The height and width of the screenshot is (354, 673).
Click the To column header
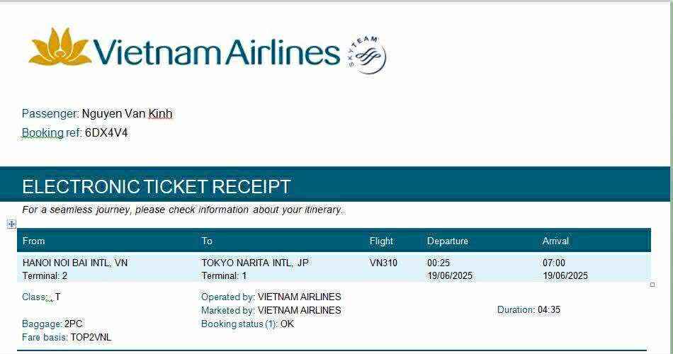tap(207, 241)
